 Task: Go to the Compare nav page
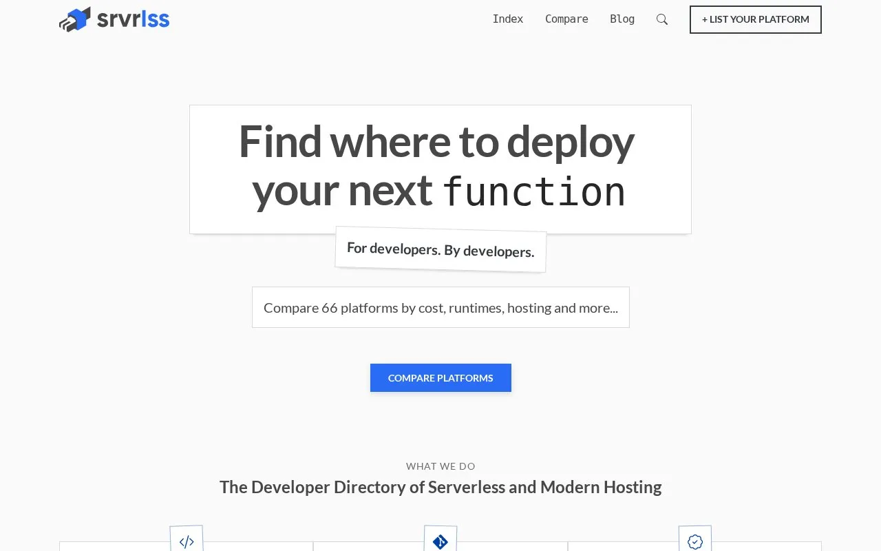(566, 19)
